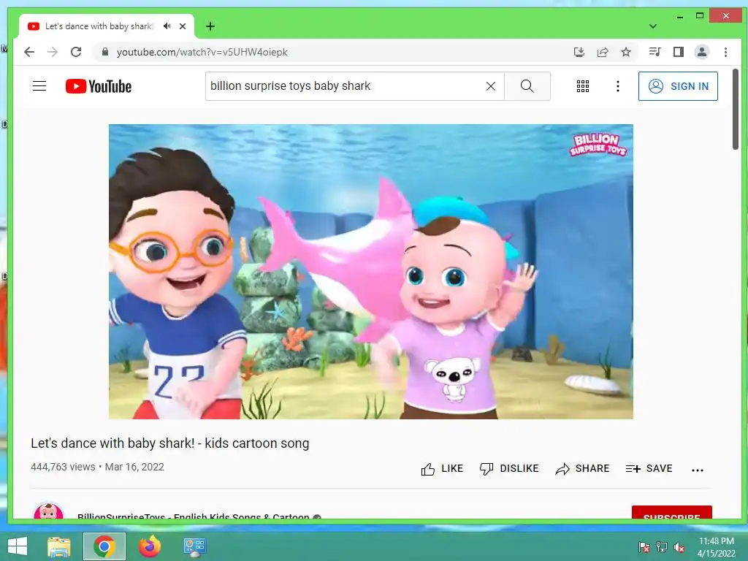Click the volume tray icon

pyautogui.click(x=679, y=547)
